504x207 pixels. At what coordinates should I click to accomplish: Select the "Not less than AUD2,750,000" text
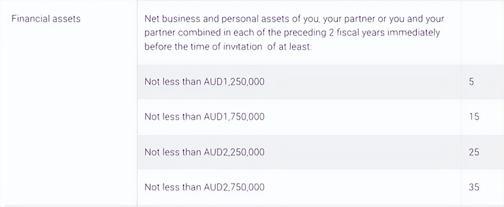pyautogui.click(x=204, y=187)
